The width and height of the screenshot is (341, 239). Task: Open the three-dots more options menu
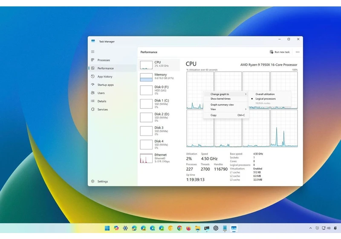[x=298, y=52]
